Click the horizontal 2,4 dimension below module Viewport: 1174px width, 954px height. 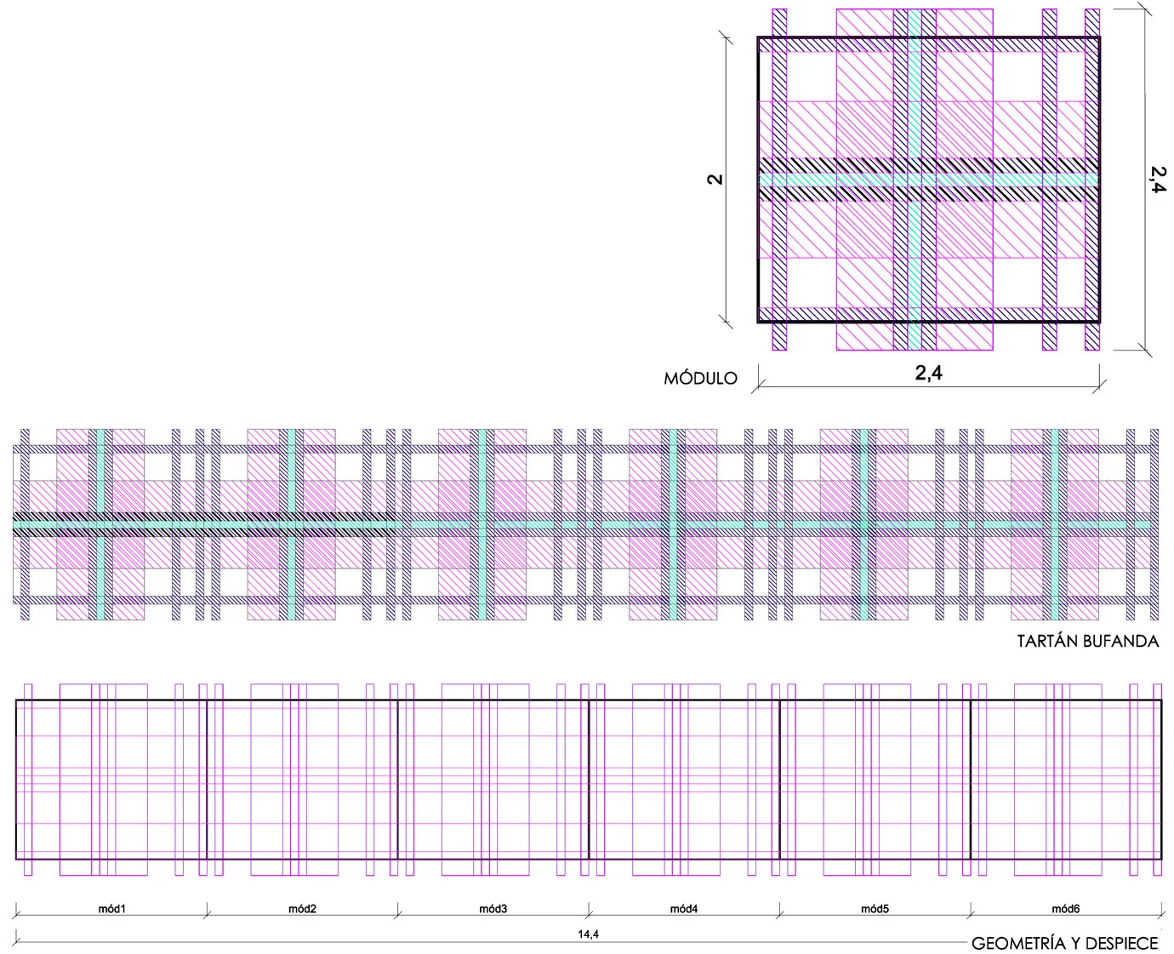click(929, 373)
